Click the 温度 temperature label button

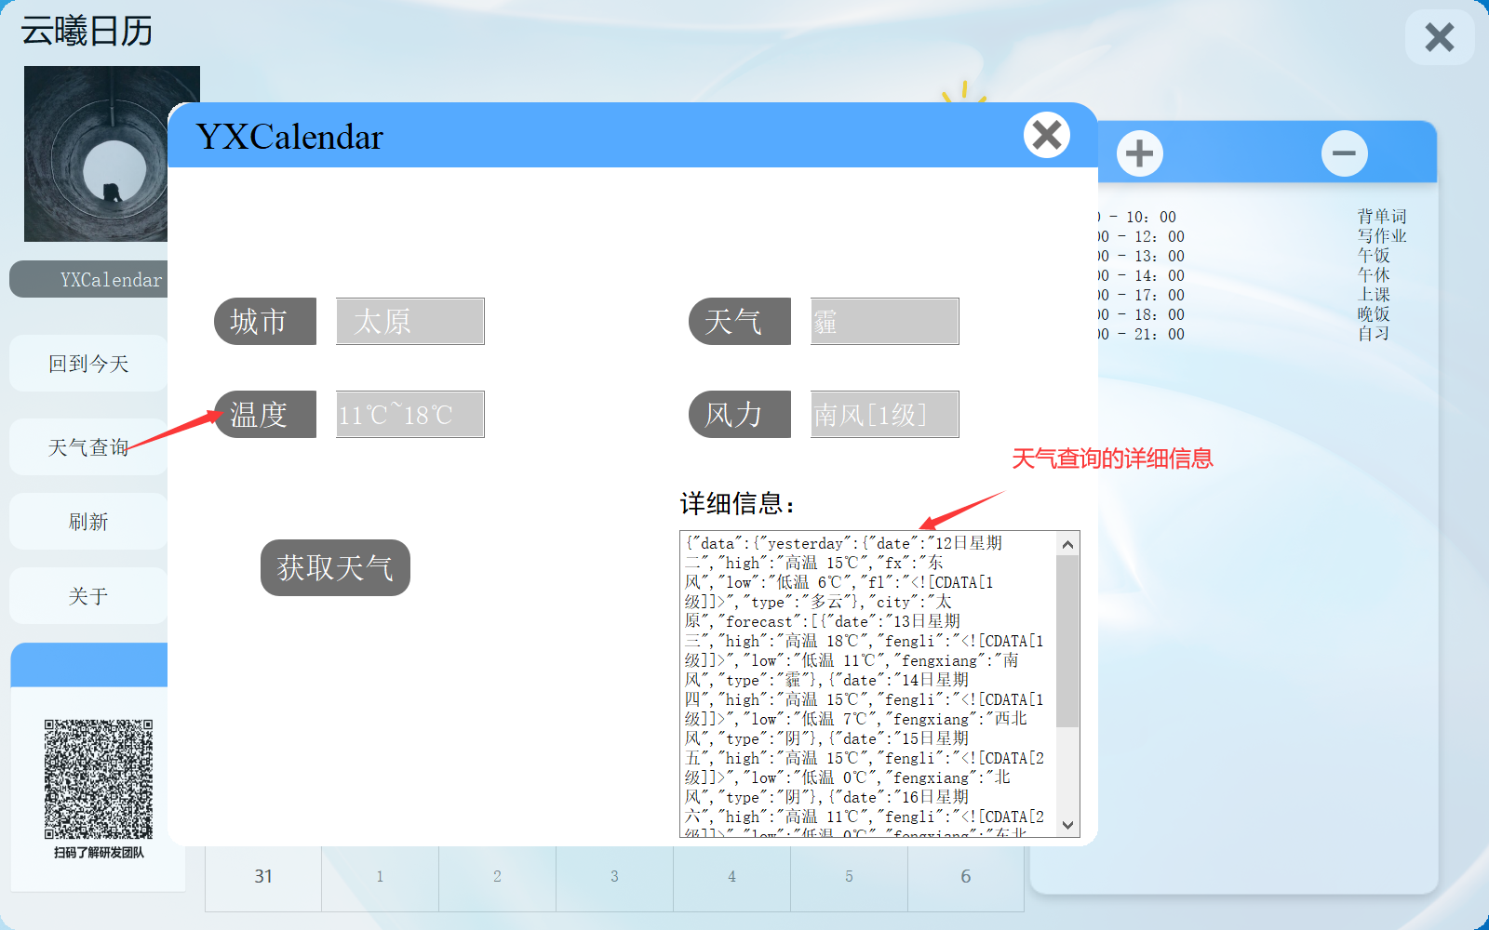tap(265, 414)
